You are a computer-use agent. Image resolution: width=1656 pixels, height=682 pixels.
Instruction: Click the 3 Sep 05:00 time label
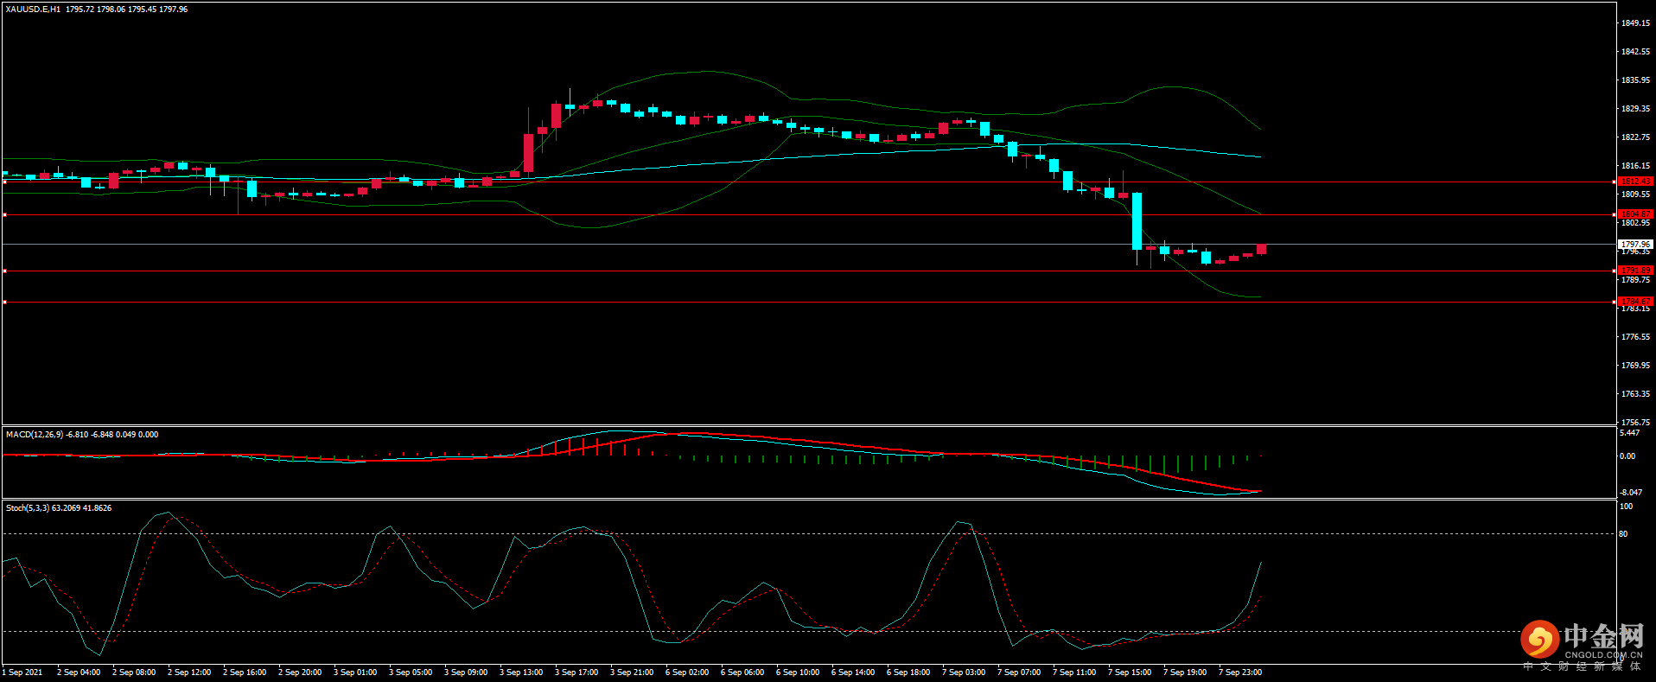point(411,672)
